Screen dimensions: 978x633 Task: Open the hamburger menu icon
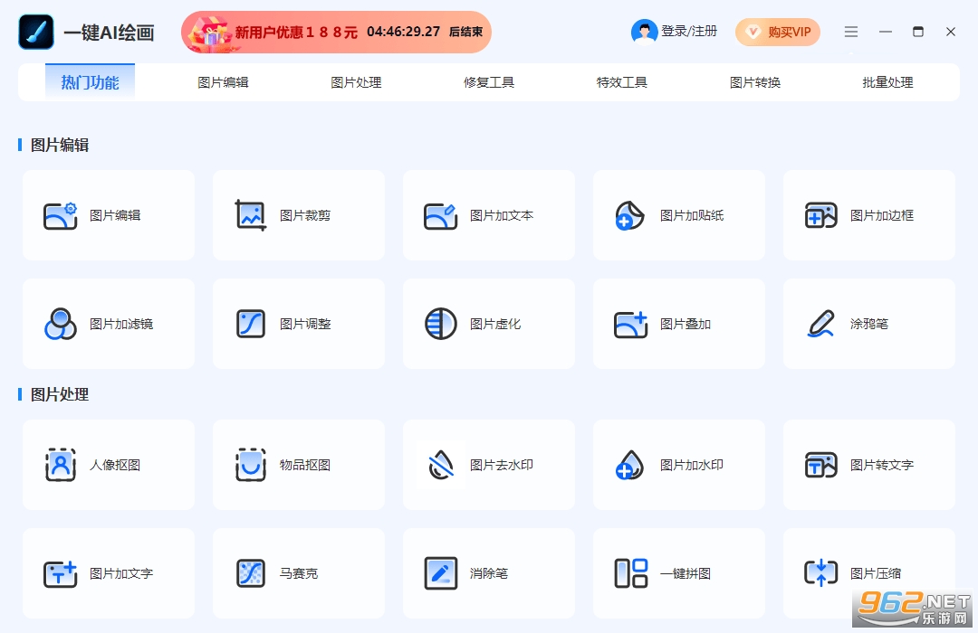[851, 32]
